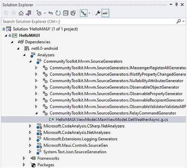
Task: Expand the NullabilityAttributesGenerator node
Action: [x=36, y=80]
